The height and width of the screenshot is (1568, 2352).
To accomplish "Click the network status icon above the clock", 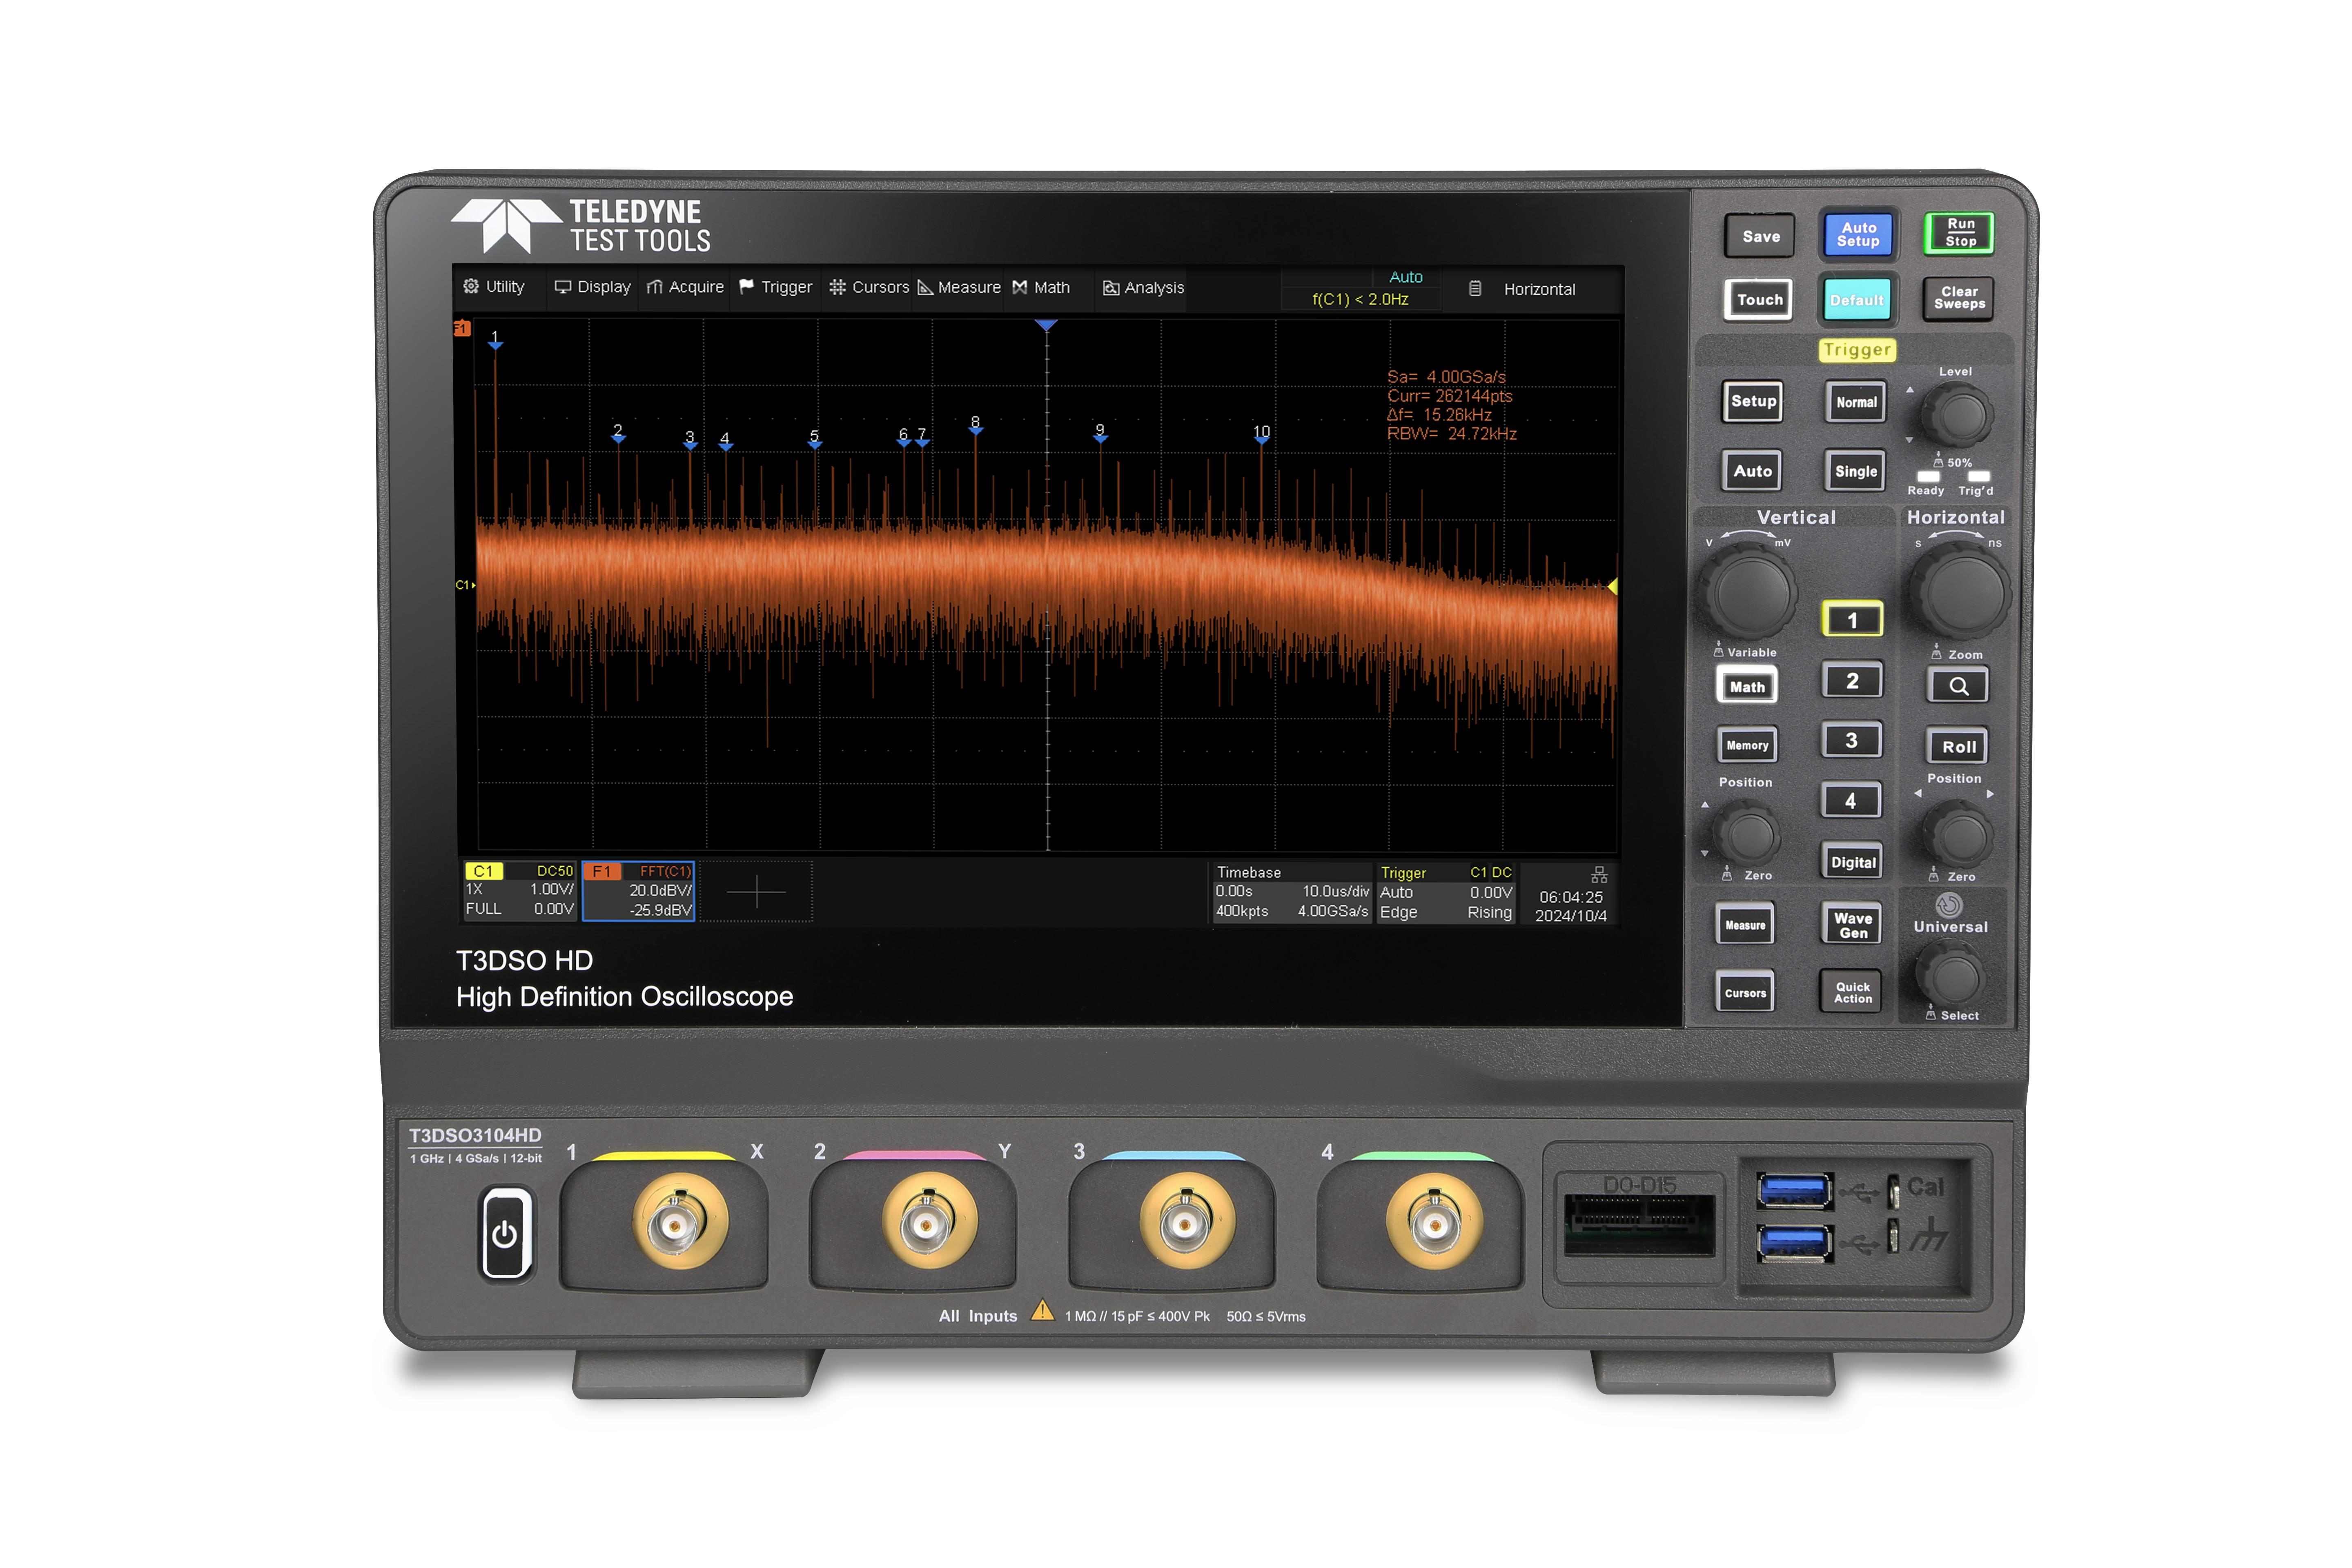I will 1599,875.
